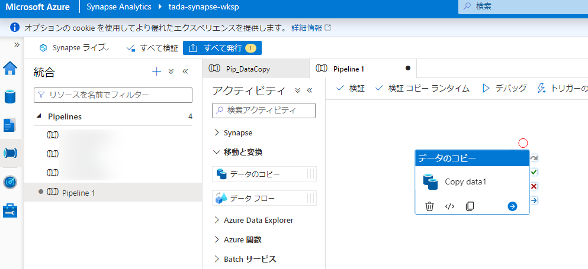Select the データ フロー activity in list
588x269 pixels.
tap(264, 198)
